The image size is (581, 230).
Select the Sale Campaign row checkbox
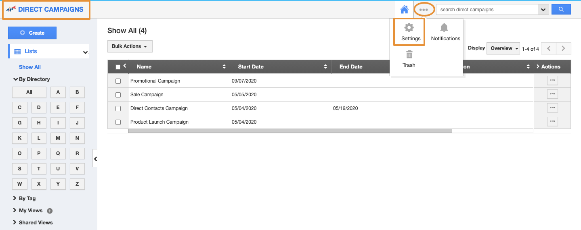click(x=118, y=95)
